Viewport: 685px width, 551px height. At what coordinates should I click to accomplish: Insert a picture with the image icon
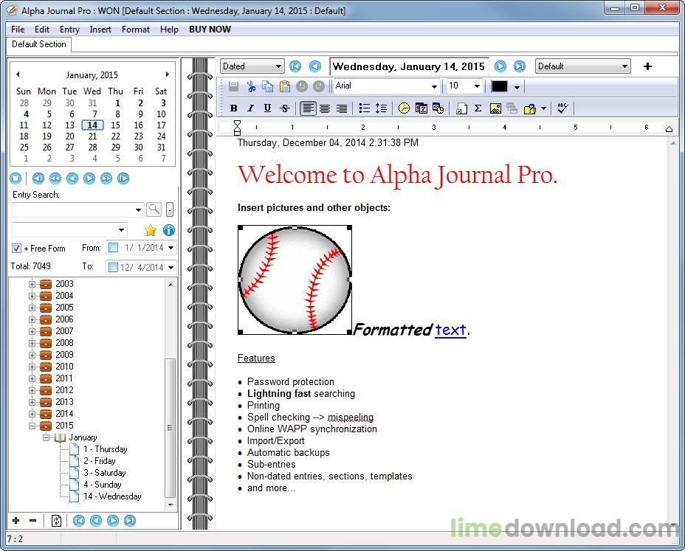pos(495,108)
